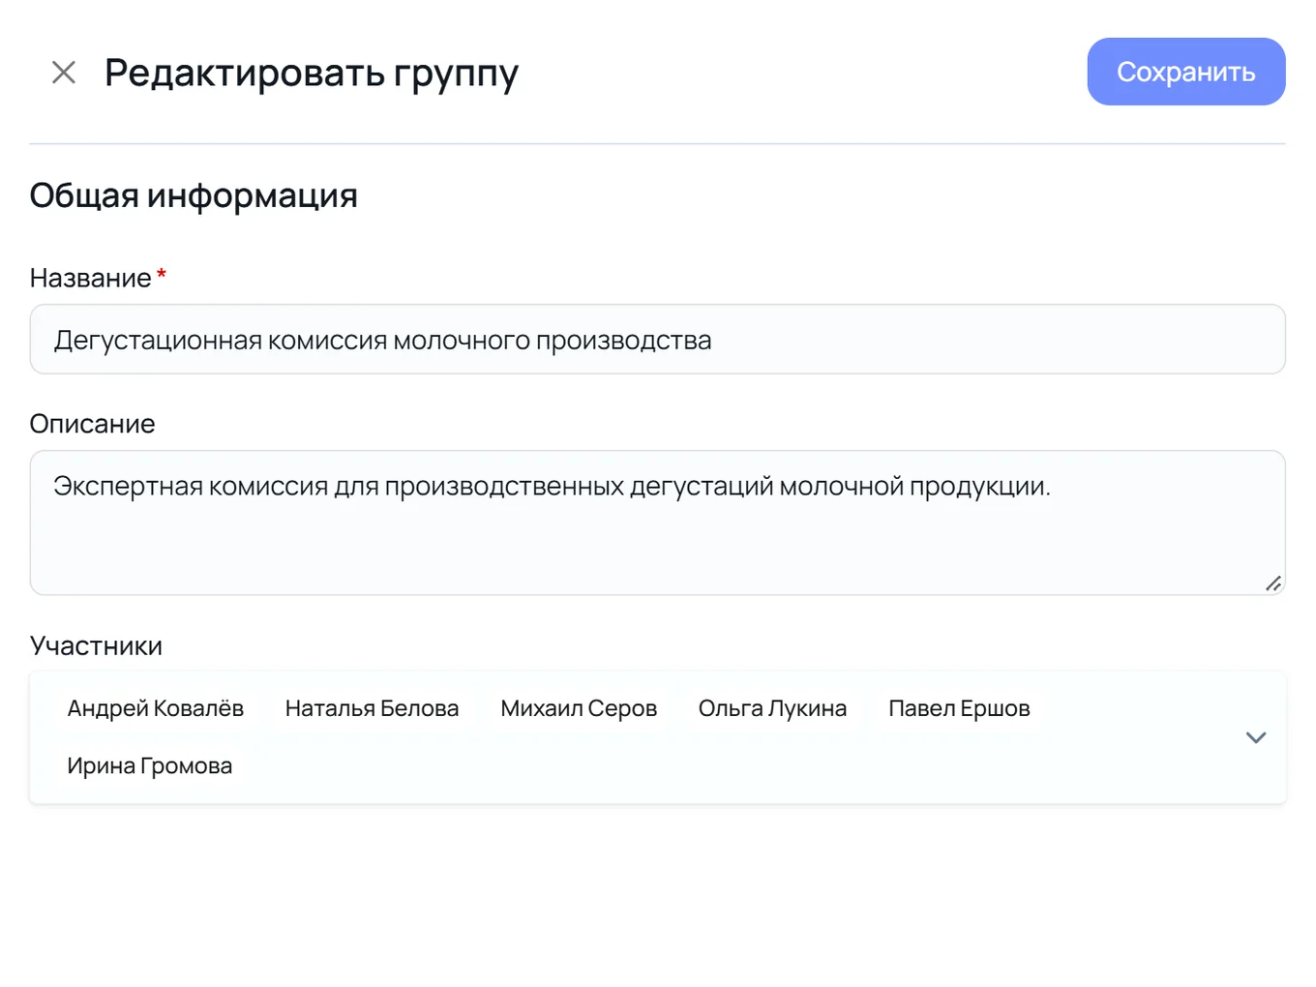
Task: Click into the Описание text area
Action: [658, 523]
